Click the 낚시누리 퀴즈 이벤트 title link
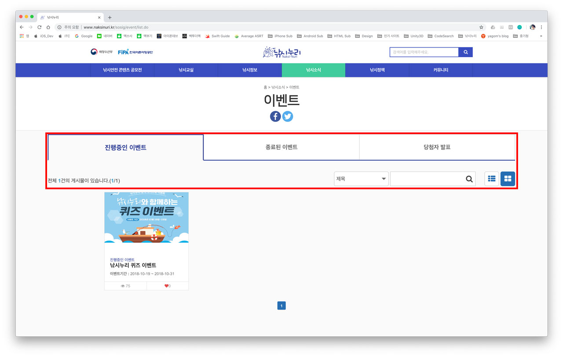563x357 pixels. click(x=133, y=266)
